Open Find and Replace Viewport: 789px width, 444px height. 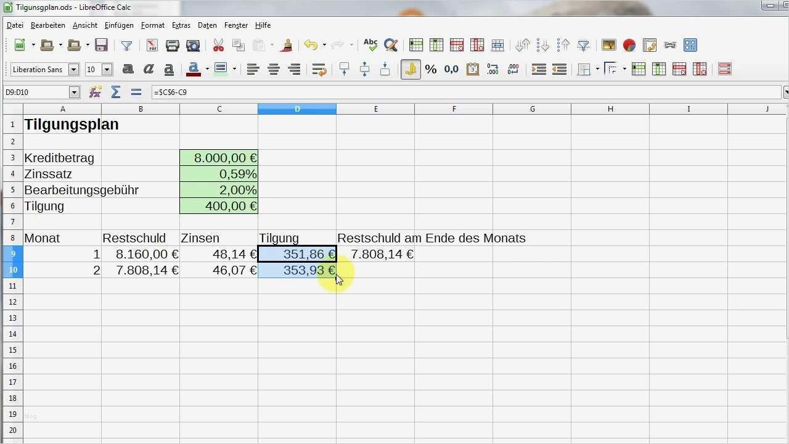pyautogui.click(x=391, y=45)
